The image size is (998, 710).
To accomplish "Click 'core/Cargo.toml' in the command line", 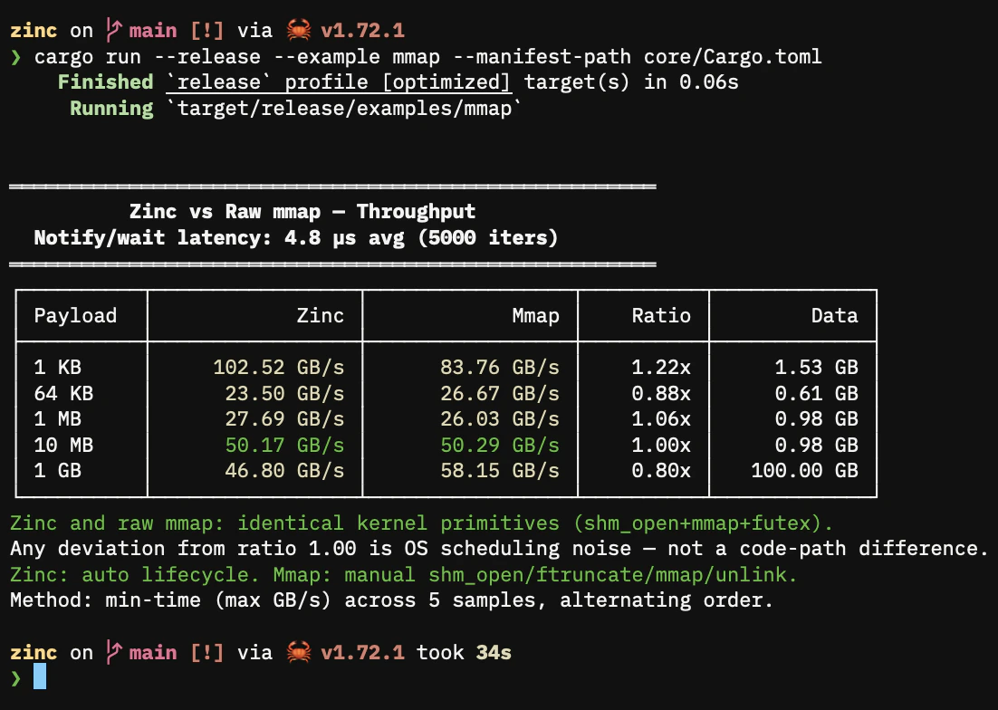I will point(733,57).
